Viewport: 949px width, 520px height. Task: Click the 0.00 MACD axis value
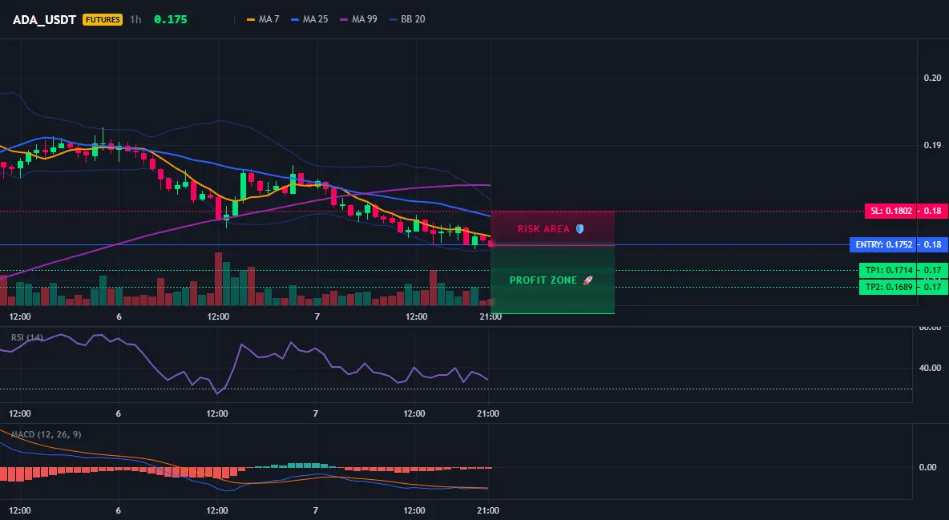928,467
